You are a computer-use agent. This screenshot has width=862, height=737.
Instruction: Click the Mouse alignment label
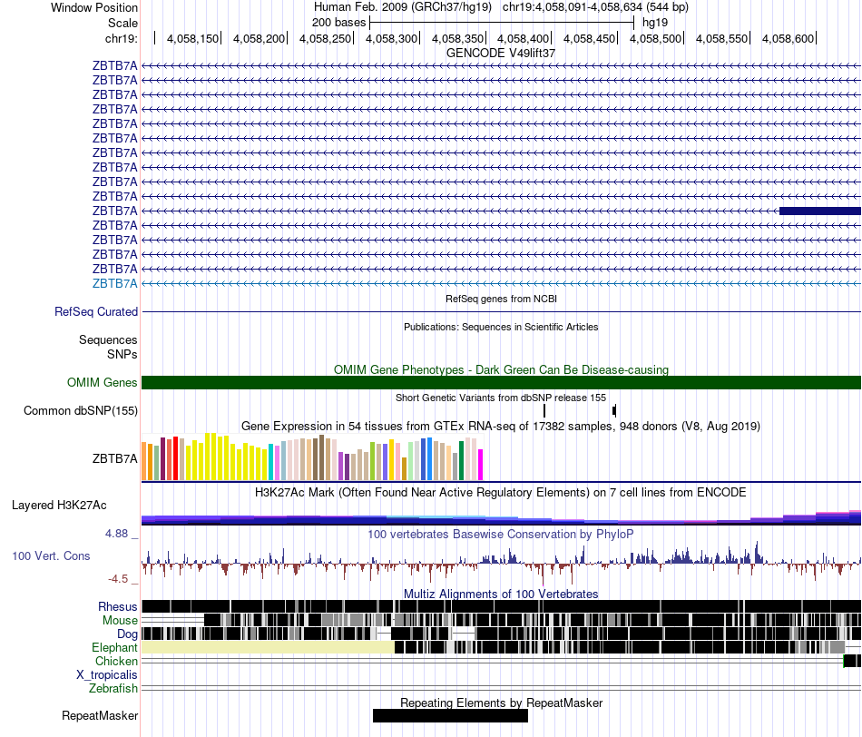[120, 621]
